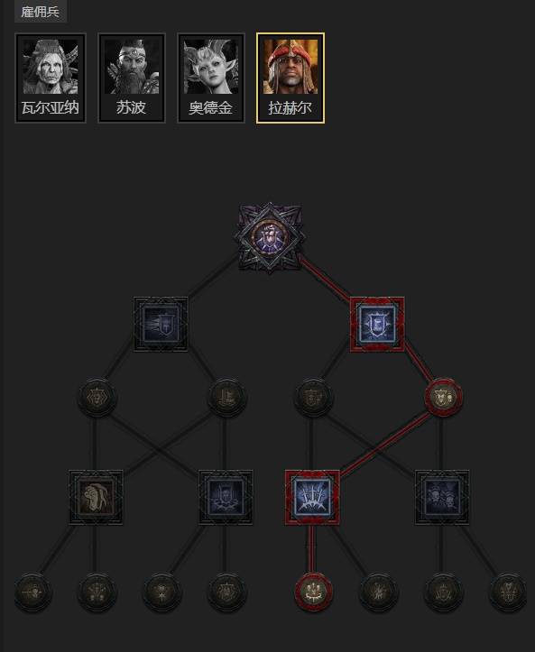535x652 pixels.
Task: Click the last round passive node in bottom row
Action: (x=508, y=592)
